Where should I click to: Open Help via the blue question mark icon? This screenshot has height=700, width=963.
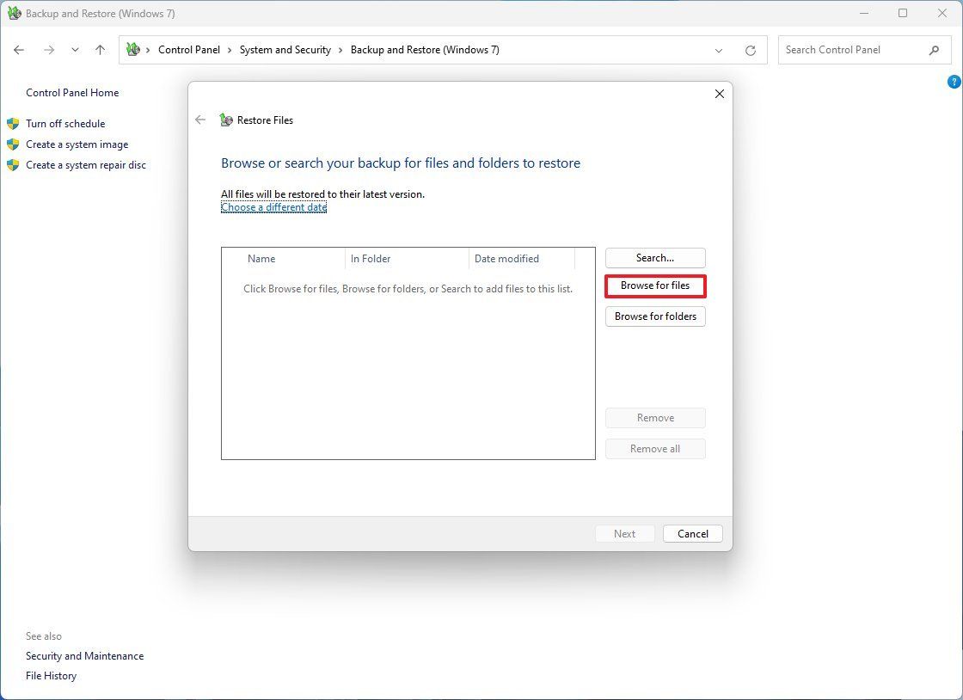[954, 81]
